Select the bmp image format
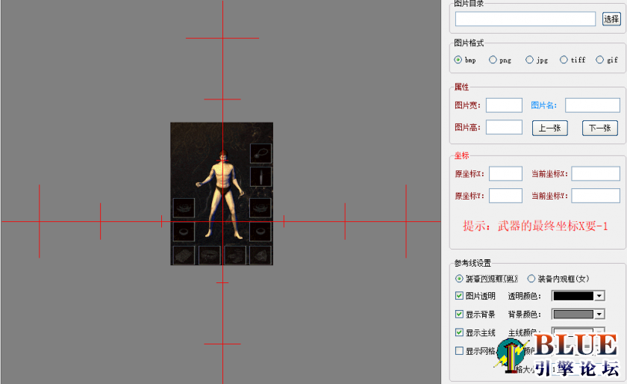 [x=458, y=60]
